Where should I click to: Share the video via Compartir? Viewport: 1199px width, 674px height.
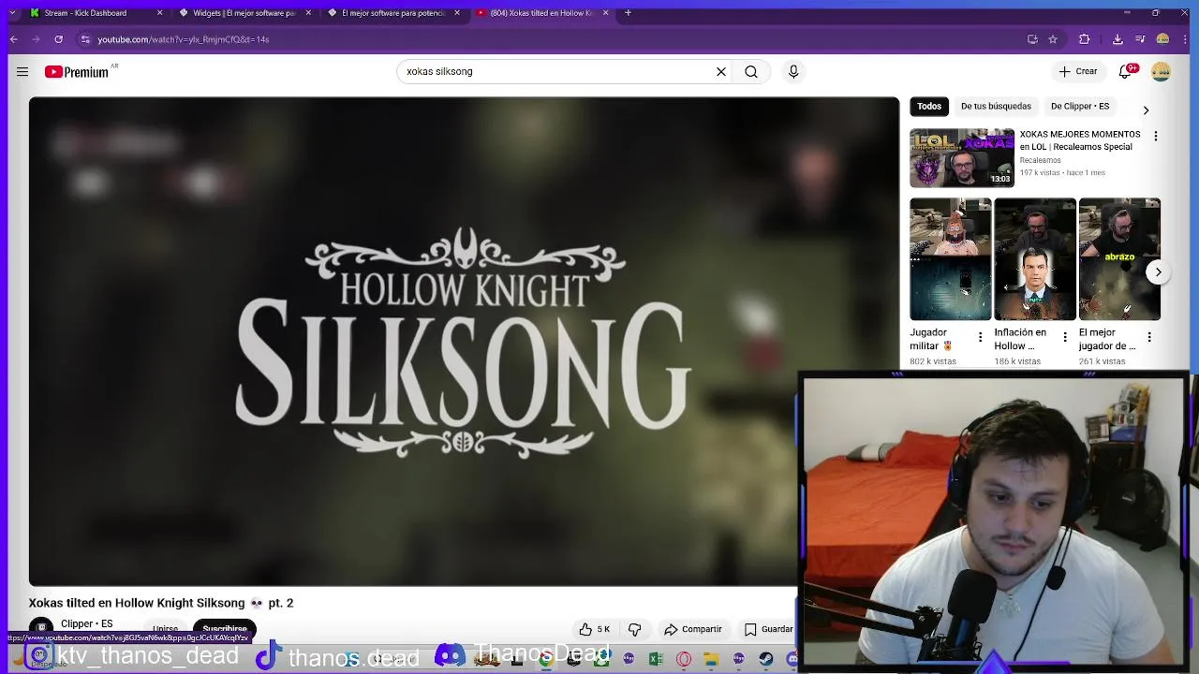pos(693,629)
